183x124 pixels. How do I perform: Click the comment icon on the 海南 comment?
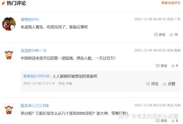point(157,66)
